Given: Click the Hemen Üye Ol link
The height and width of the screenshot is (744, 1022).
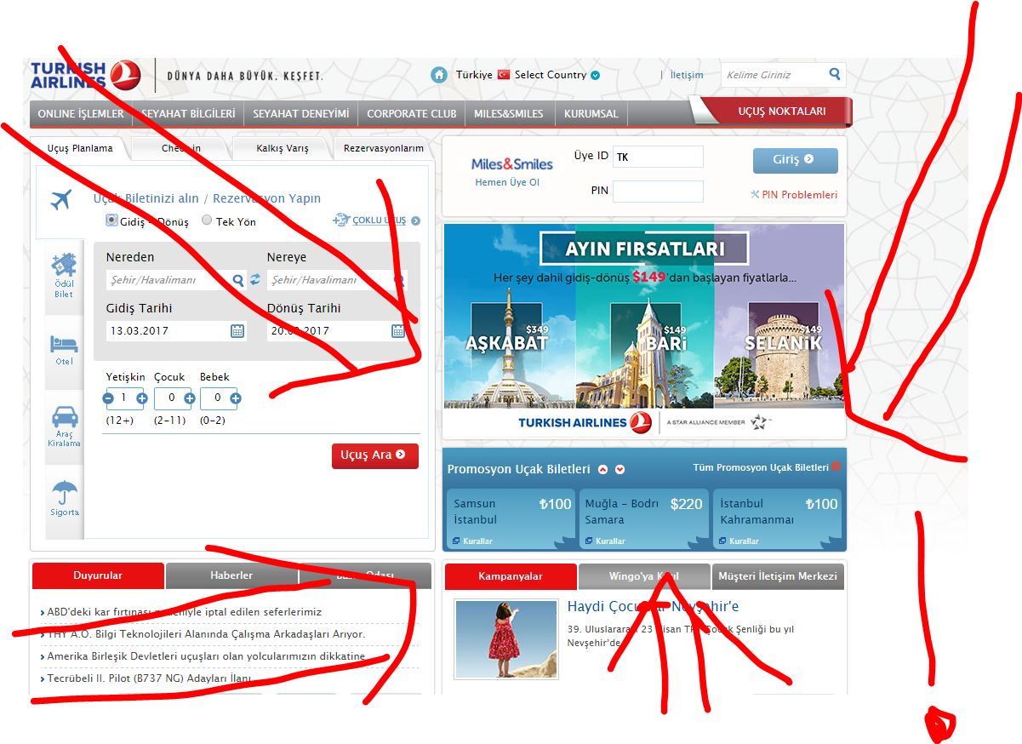Looking at the screenshot, I should tap(507, 182).
